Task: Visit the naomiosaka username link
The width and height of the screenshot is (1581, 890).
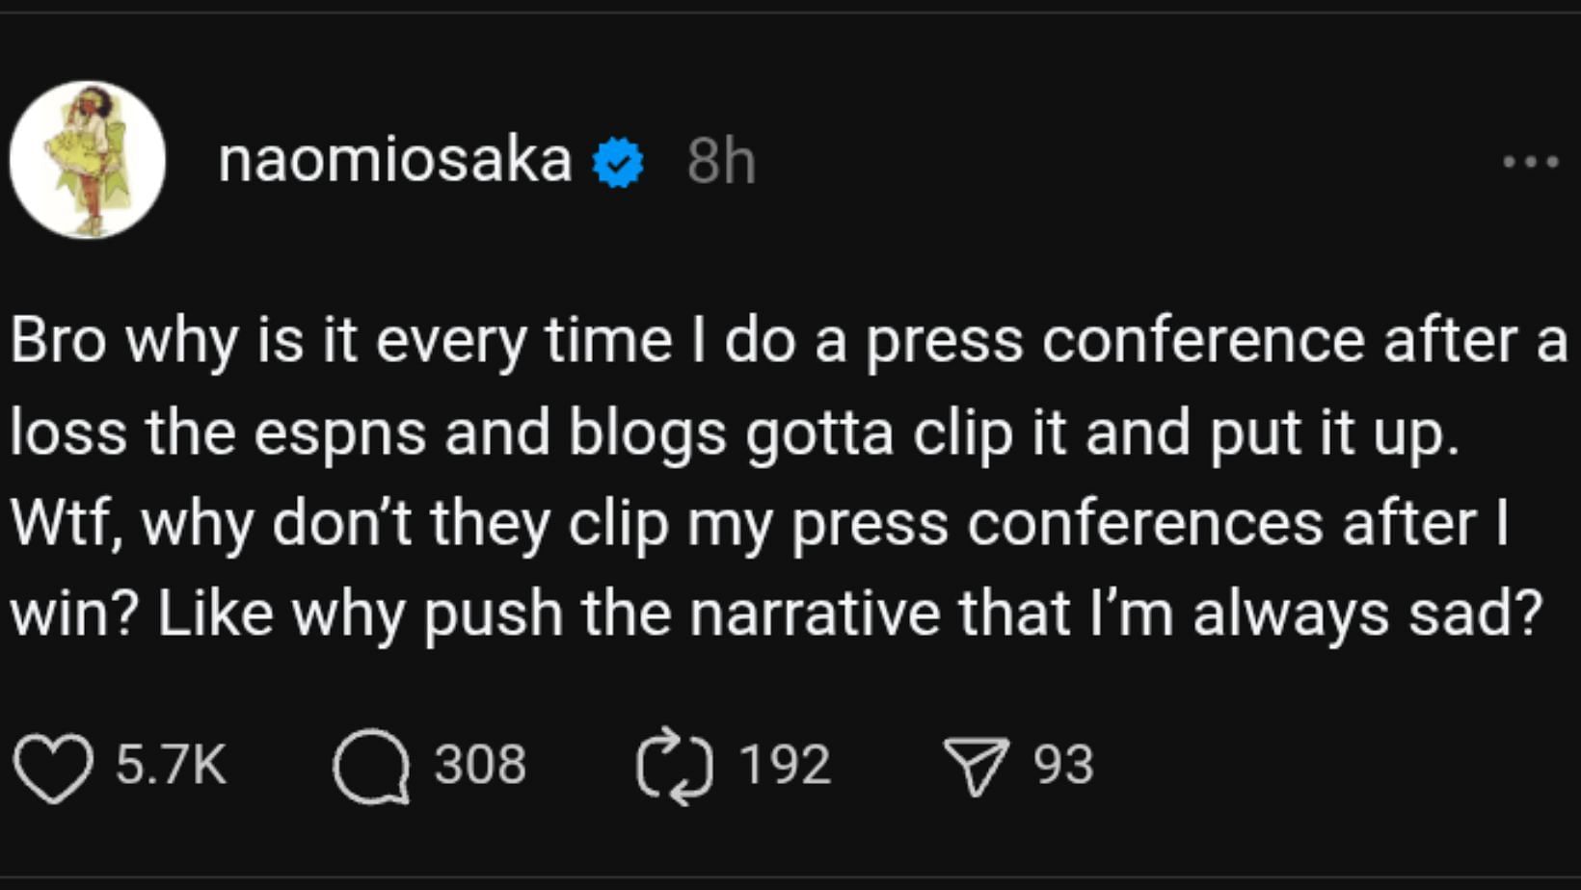Action: coord(394,160)
